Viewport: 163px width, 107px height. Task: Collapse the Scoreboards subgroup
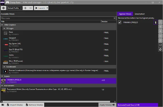point(4,67)
